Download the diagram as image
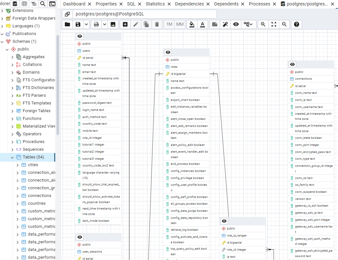 [x=113, y=24]
